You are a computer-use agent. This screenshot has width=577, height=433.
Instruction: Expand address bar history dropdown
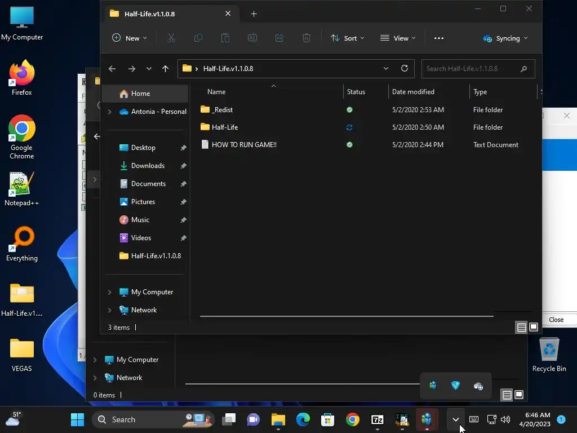(385, 68)
